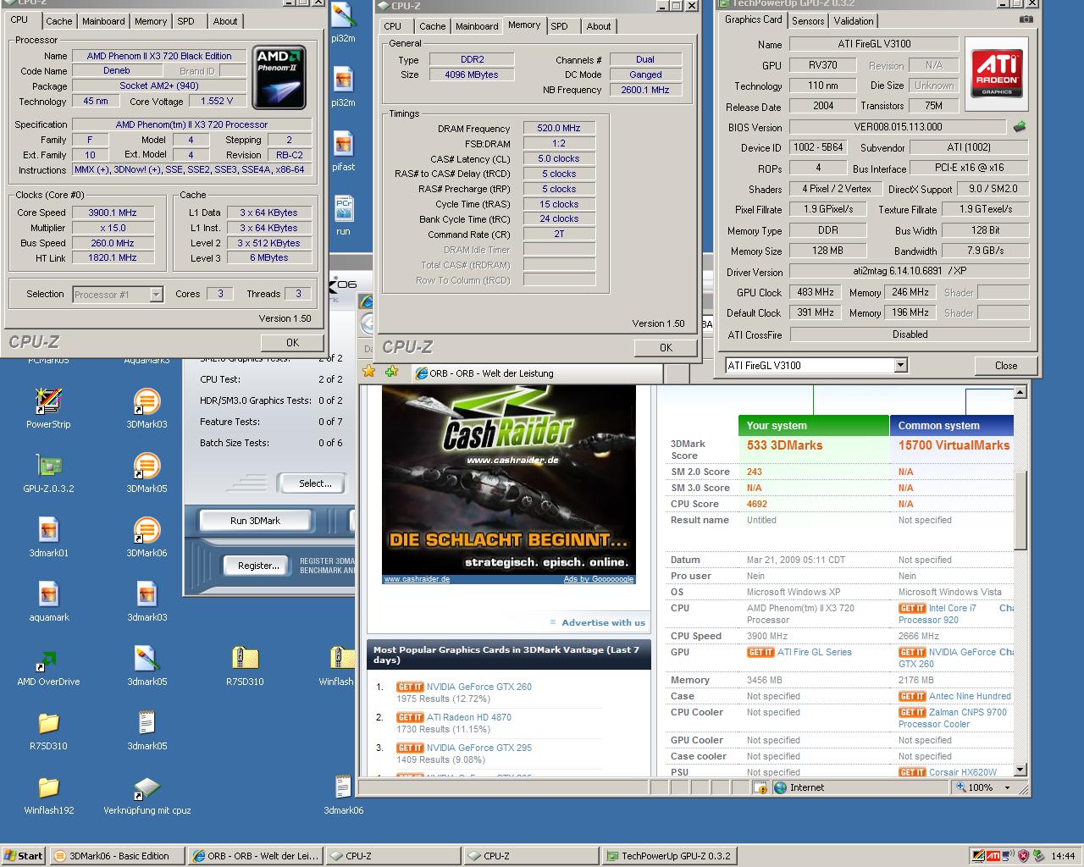
Task: Switch to Validation tab in GPU-Z
Action: tap(854, 21)
